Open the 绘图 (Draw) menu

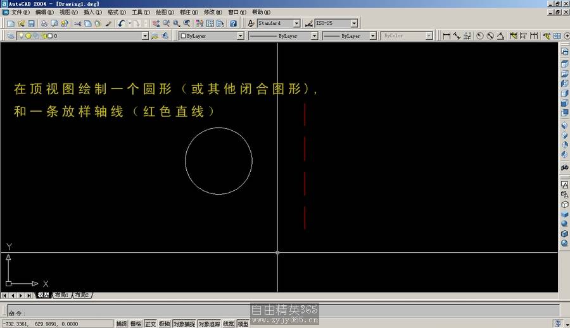165,12
